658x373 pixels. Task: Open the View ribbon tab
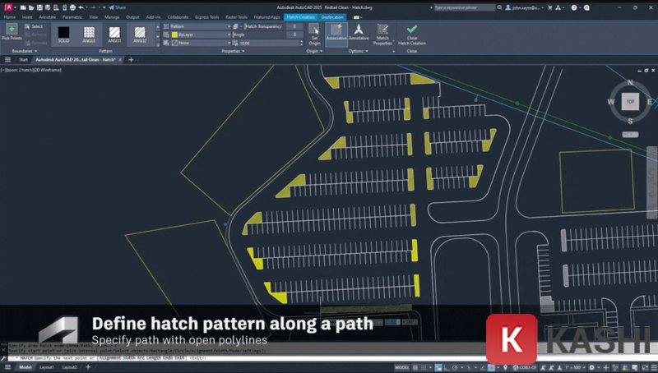(x=93, y=17)
